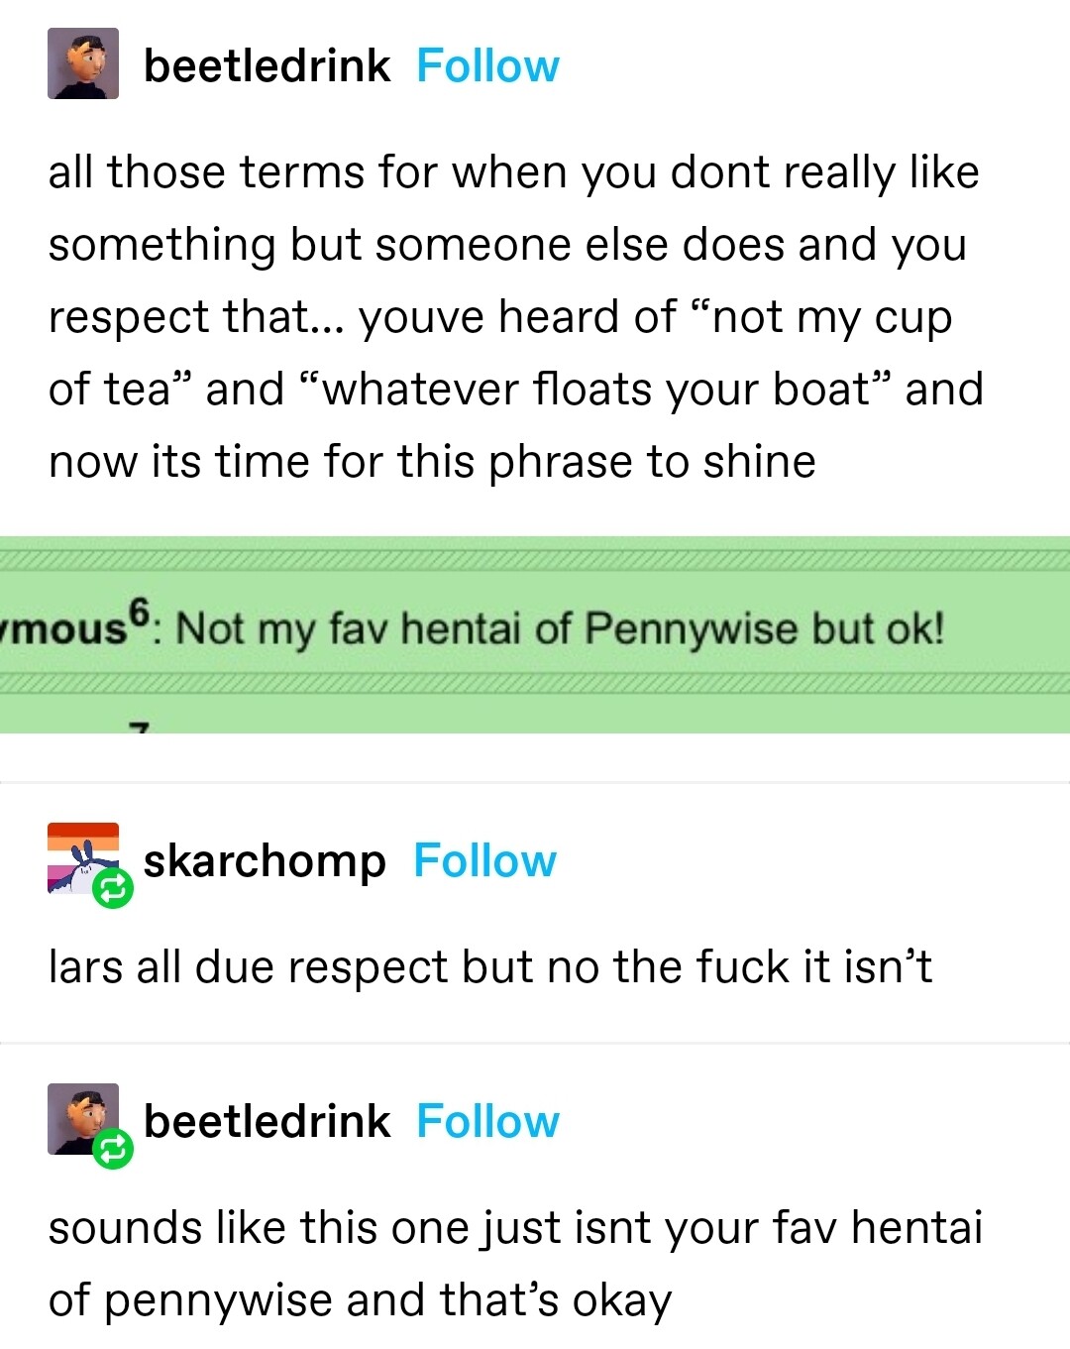The image size is (1070, 1349).
Task: Click the hatched divider above the green comment
Action: 535,563
